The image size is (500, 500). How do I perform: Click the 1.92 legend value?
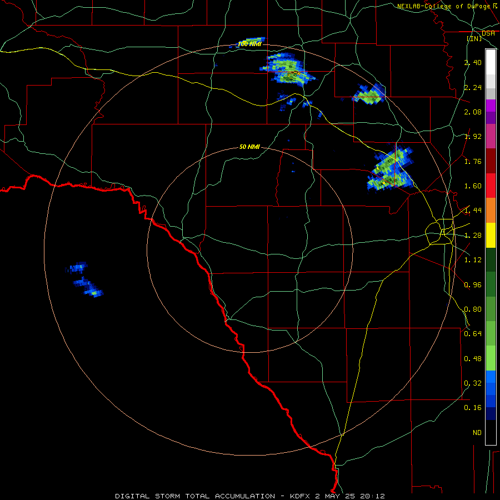[x=473, y=137]
